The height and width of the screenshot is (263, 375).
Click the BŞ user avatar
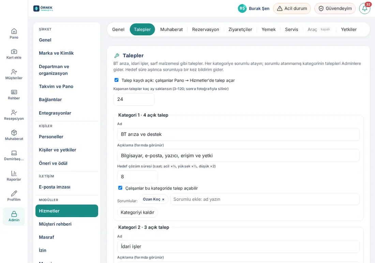click(x=242, y=9)
